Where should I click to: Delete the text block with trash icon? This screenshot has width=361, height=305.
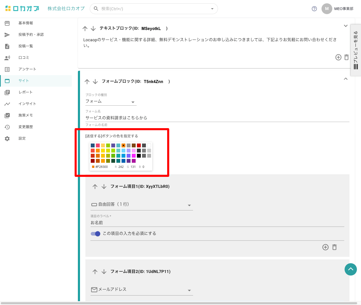346,57
